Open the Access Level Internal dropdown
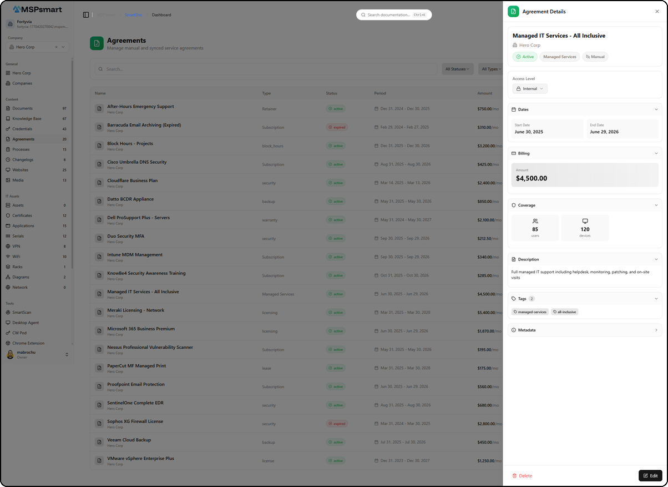668x487 pixels. coord(530,89)
